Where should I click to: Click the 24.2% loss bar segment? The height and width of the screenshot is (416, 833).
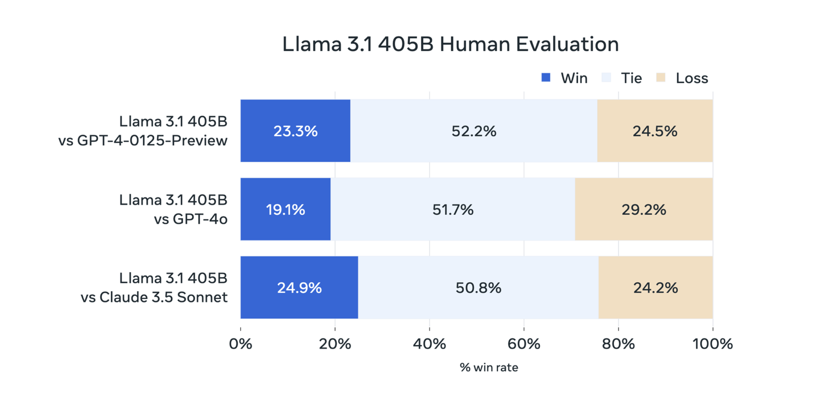[x=656, y=288]
